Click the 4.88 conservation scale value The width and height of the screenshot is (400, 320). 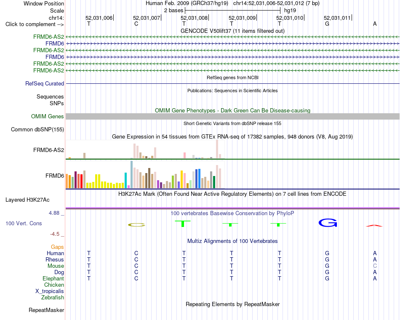54,213
